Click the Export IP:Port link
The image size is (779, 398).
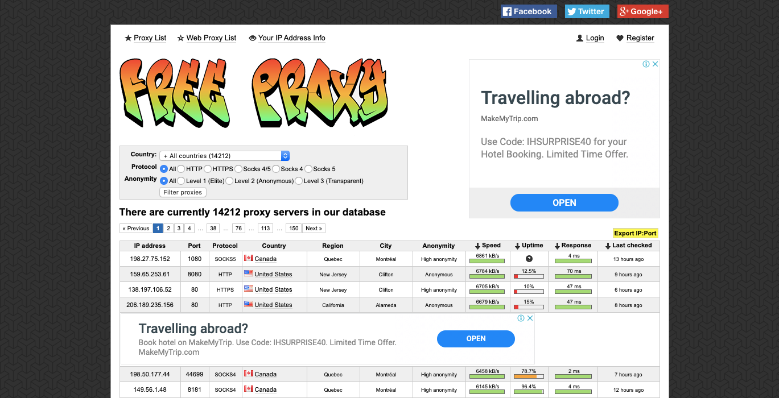click(x=635, y=233)
